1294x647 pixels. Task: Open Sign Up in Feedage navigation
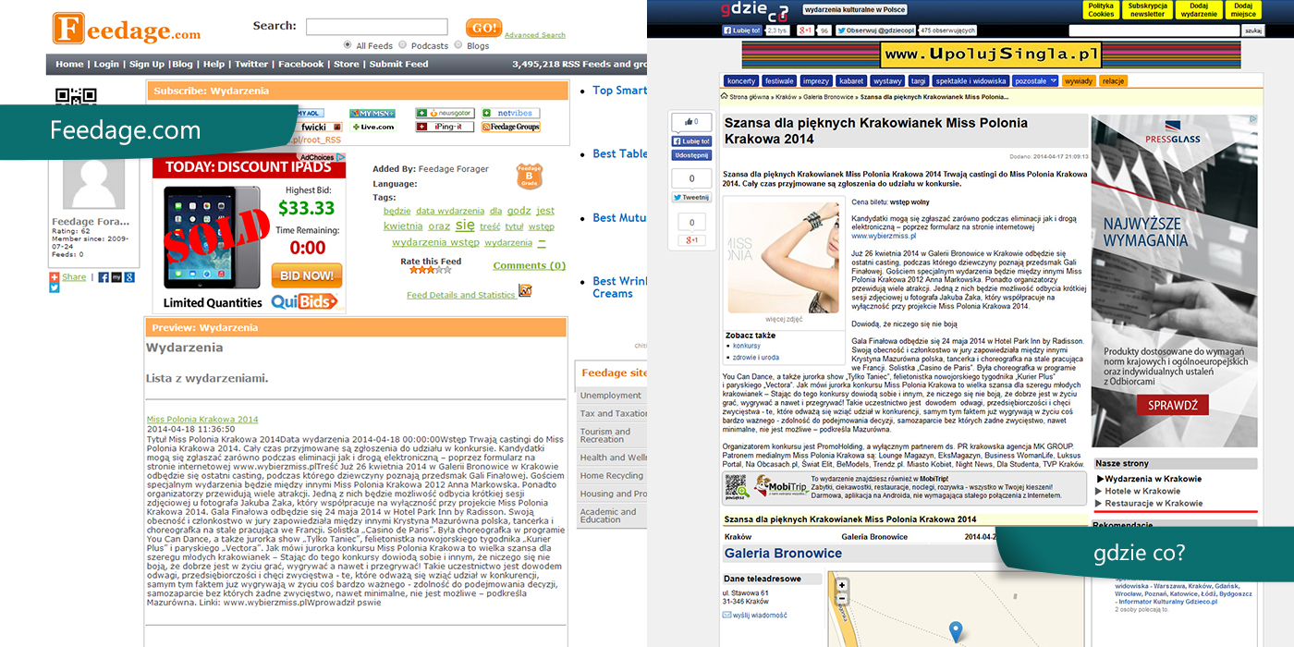(147, 65)
